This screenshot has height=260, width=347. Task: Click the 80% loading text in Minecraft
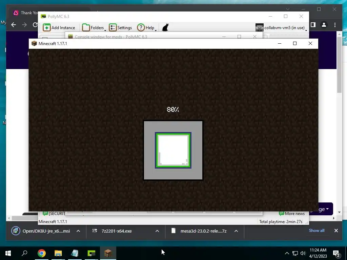(x=173, y=109)
